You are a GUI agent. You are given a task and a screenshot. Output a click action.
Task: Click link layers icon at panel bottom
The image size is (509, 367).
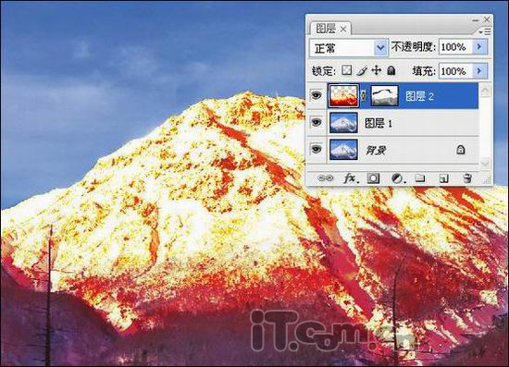325,178
